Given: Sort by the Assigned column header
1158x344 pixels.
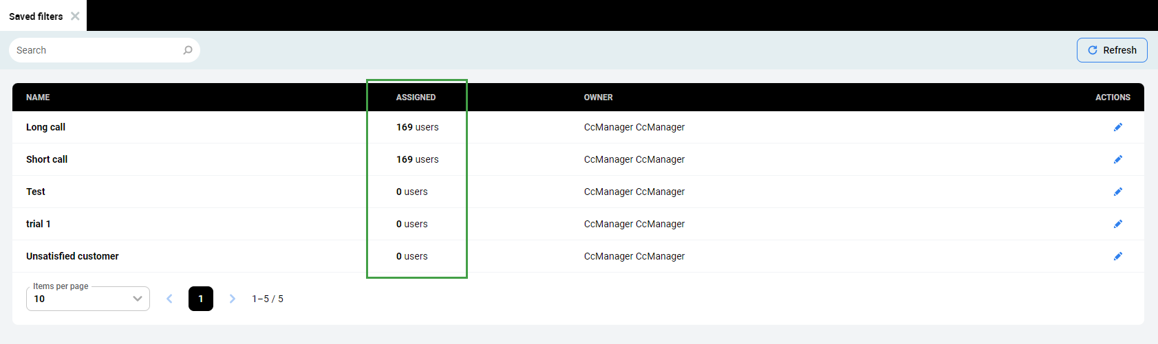Looking at the screenshot, I should coord(416,98).
